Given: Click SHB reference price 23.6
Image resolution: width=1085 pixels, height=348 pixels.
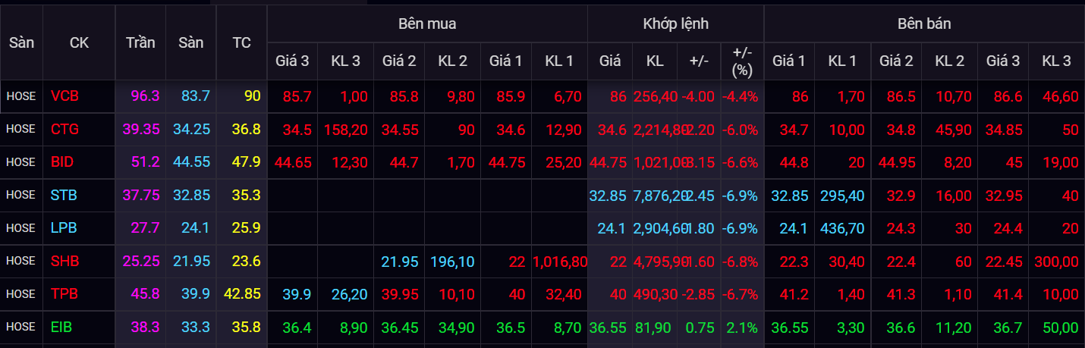Looking at the screenshot, I should click(247, 261).
